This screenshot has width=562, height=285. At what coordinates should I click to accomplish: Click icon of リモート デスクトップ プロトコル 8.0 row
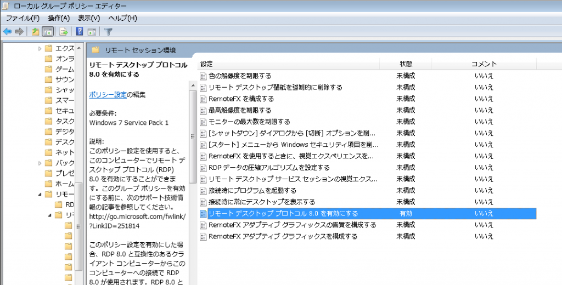[x=203, y=213]
